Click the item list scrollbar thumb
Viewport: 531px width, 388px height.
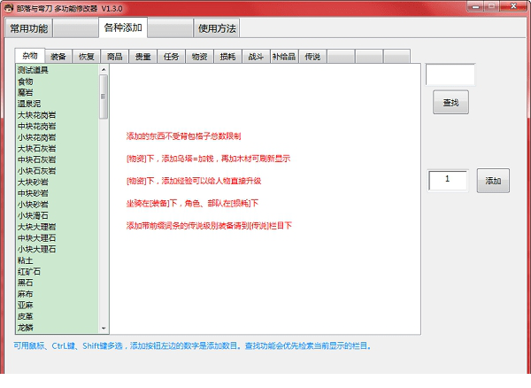(104, 97)
